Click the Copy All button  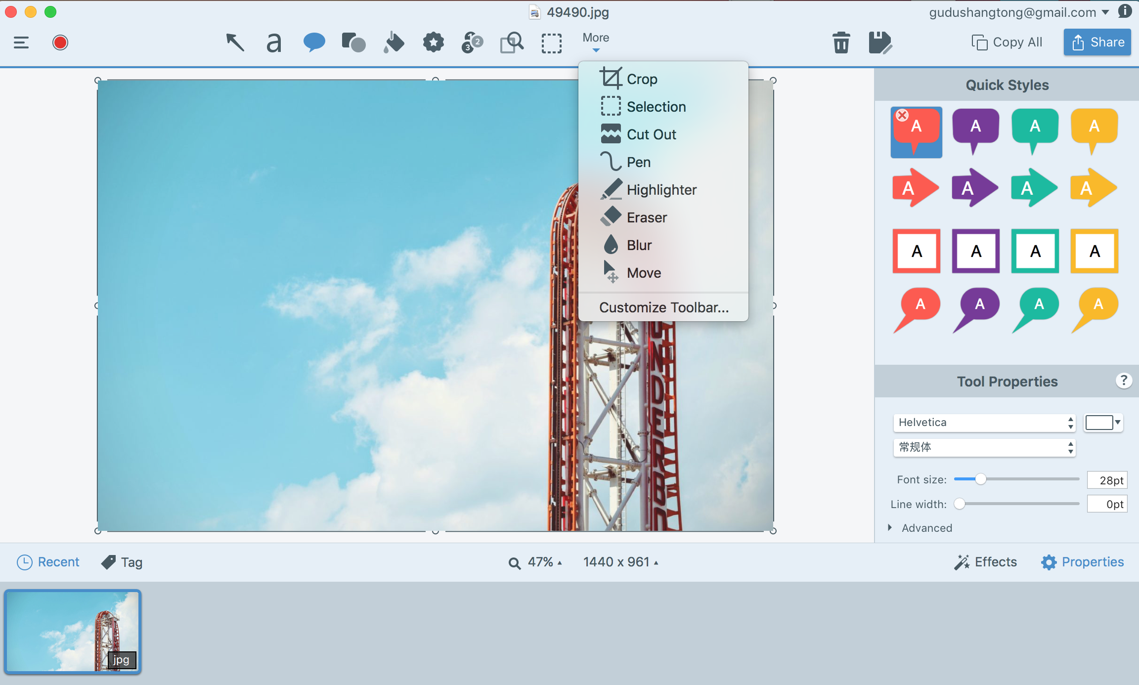coord(1007,43)
